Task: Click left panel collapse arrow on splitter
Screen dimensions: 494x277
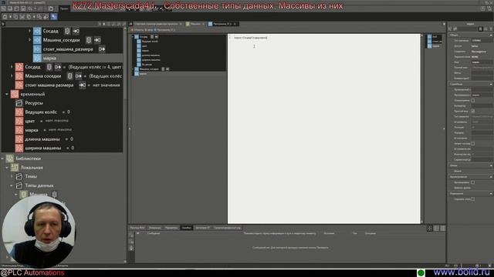Action: [130, 128]
